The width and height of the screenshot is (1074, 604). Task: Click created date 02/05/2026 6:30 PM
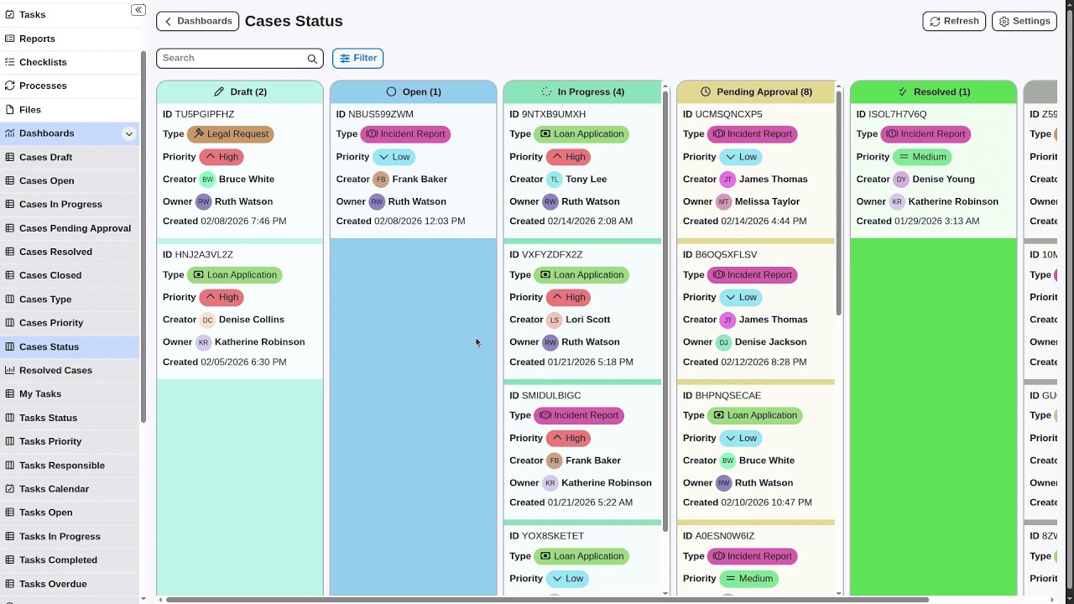[x=243, y=362]
